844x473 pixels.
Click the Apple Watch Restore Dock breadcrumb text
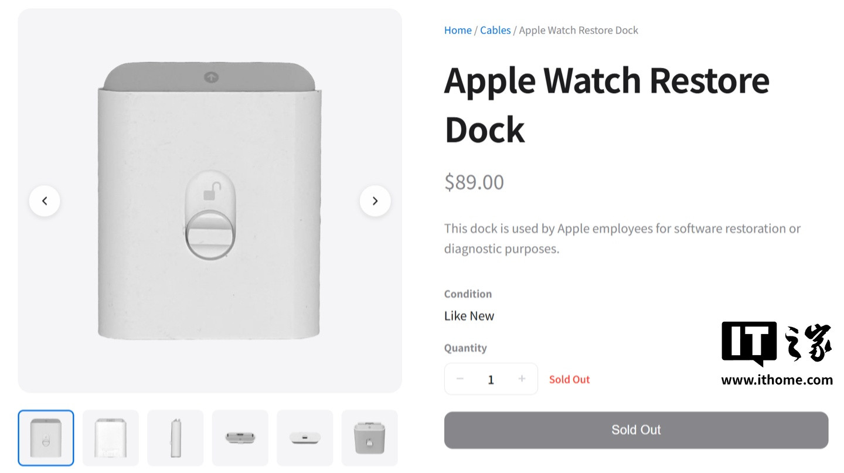pyautogui.click(x=578, y=30)
